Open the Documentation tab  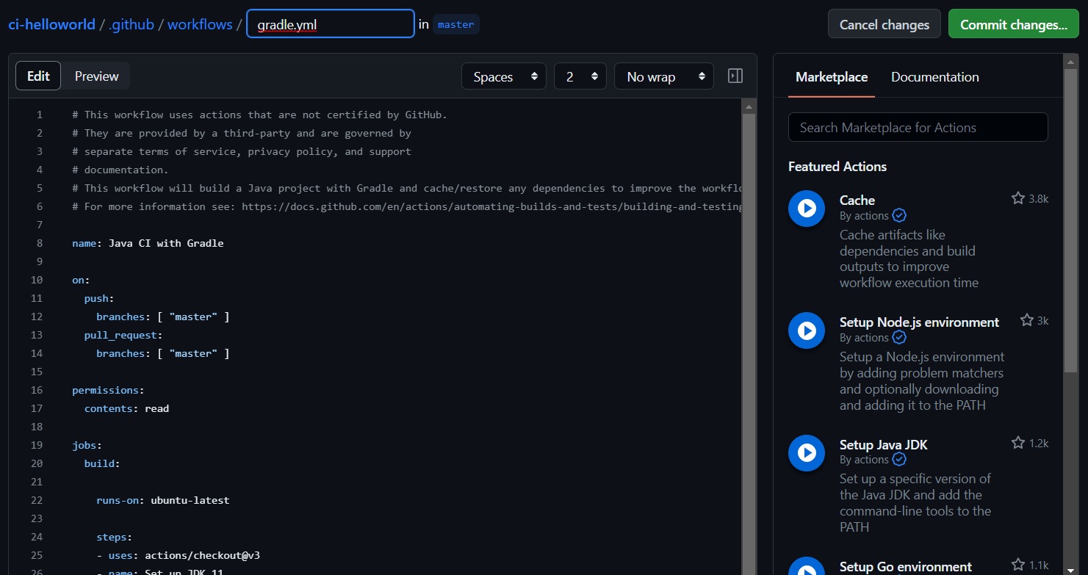(x=934, y=77)
